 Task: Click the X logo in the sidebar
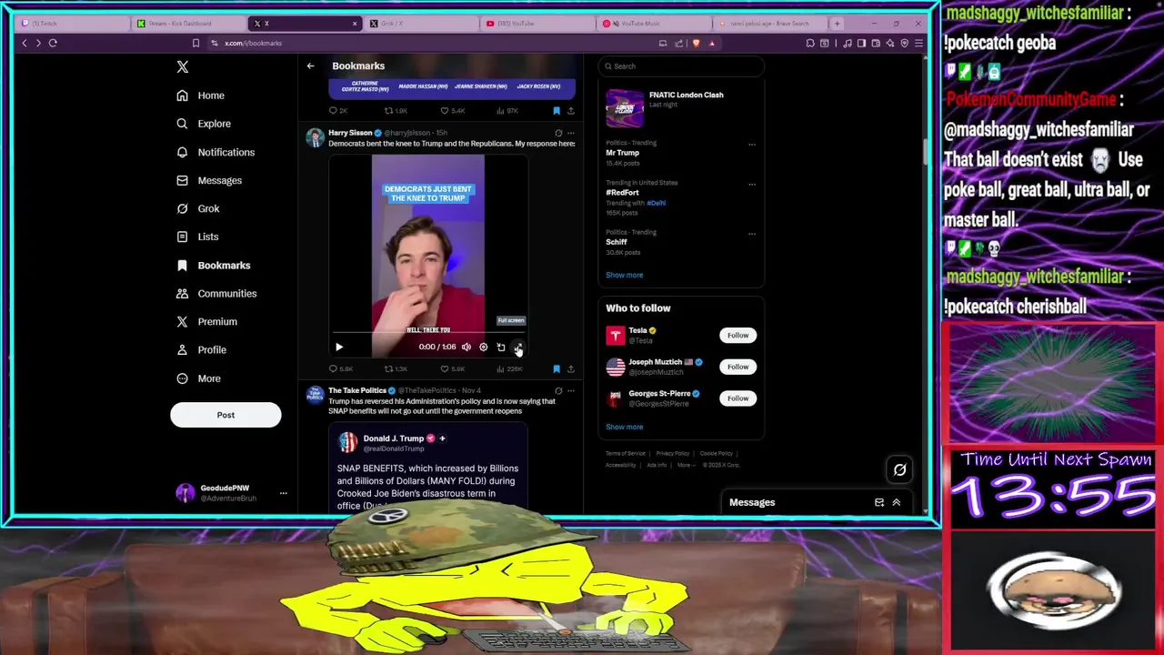point(183,66)
